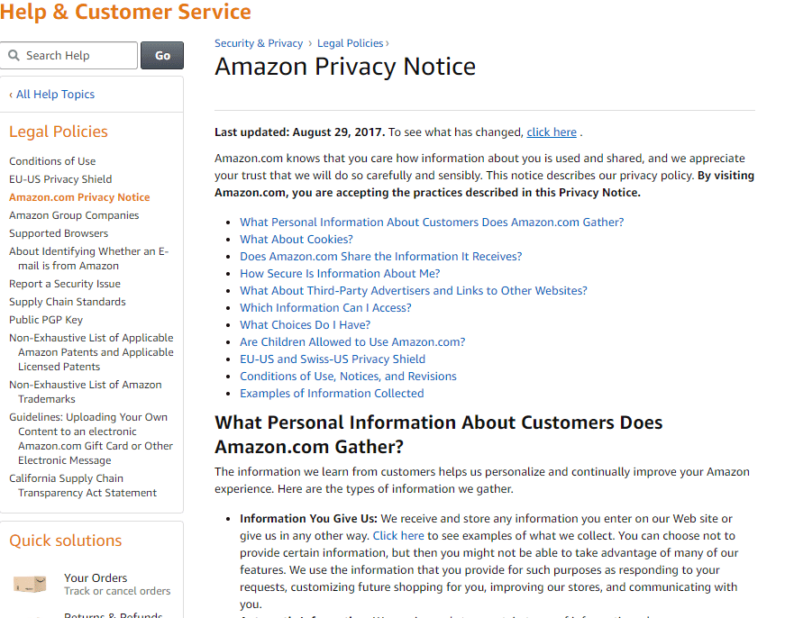
Task: Open Your Orders quick solution
Action: (96, 578)
